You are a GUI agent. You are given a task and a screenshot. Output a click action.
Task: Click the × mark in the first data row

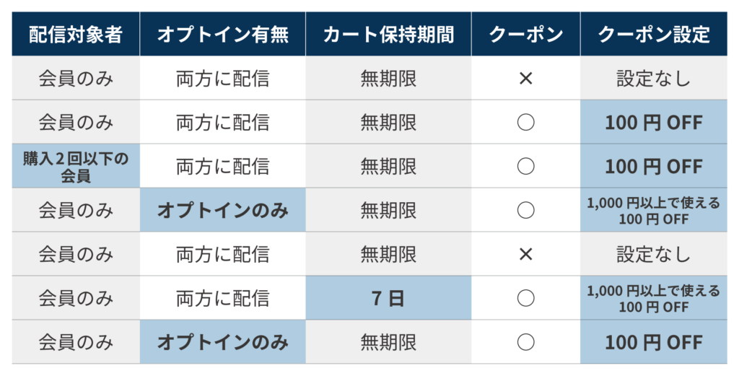(525, 78)
